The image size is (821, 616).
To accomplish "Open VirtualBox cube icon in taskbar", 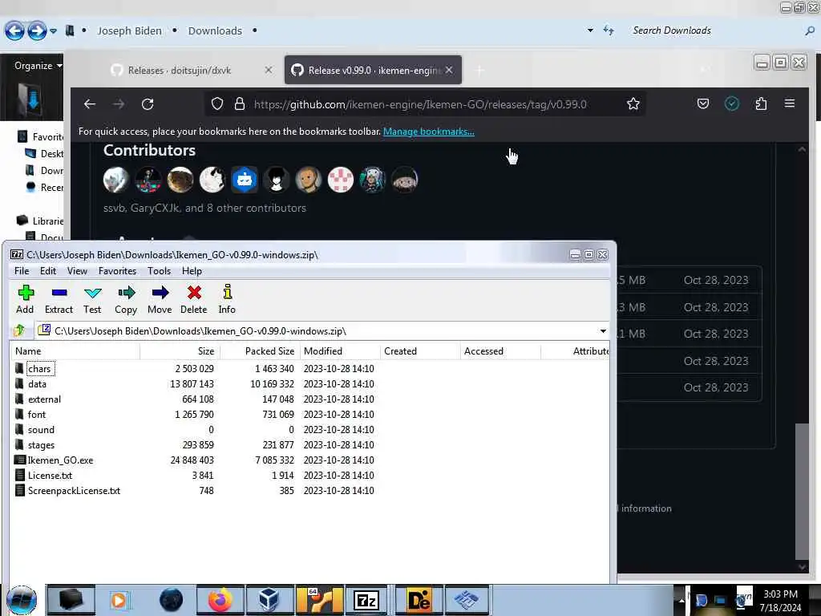I will (x=269, y=600).
